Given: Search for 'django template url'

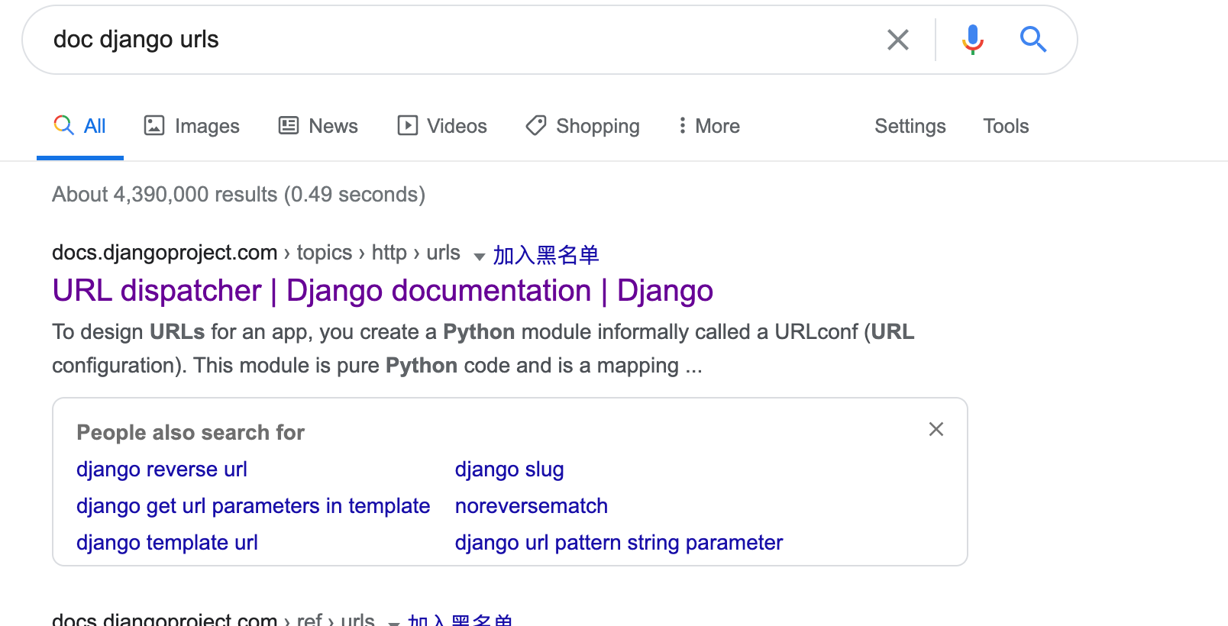Looking at the screenshot, I should (x=167, y=543).
